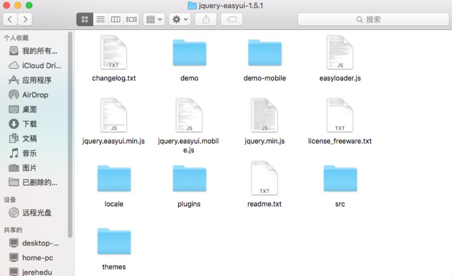Screen dimensions: 452x276
Task: Select the easyloader.js file
Action: point(340,59)
